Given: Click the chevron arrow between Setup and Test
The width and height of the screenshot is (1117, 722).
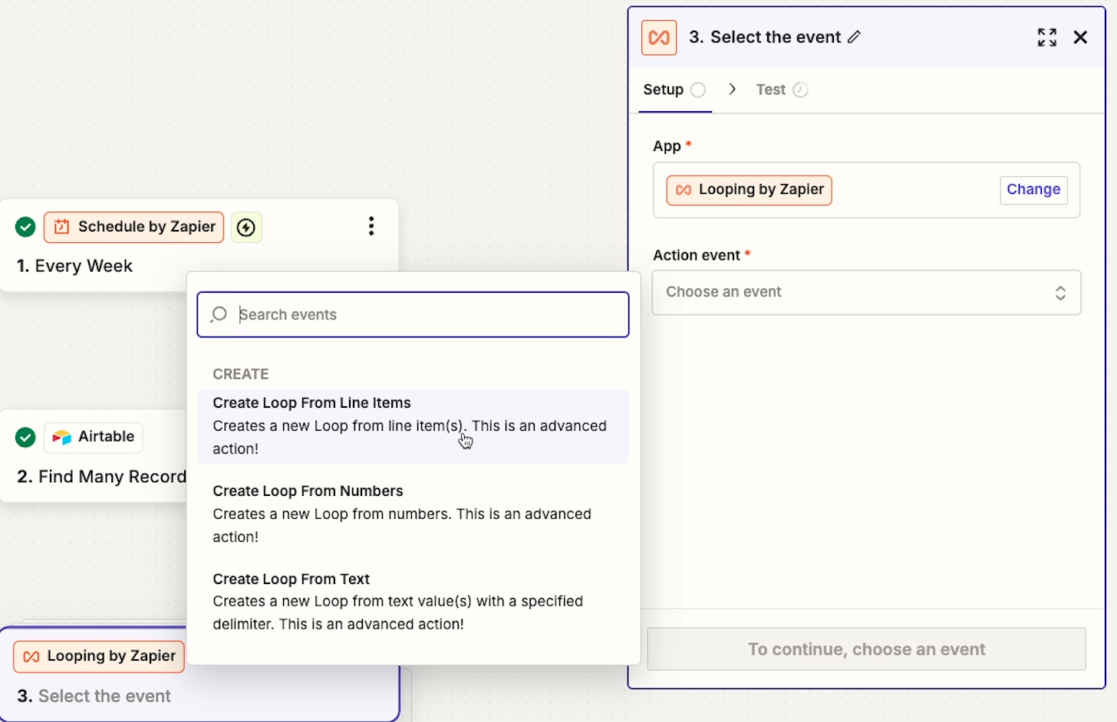Looking at the screenshot, I should (x=733, y=90).
